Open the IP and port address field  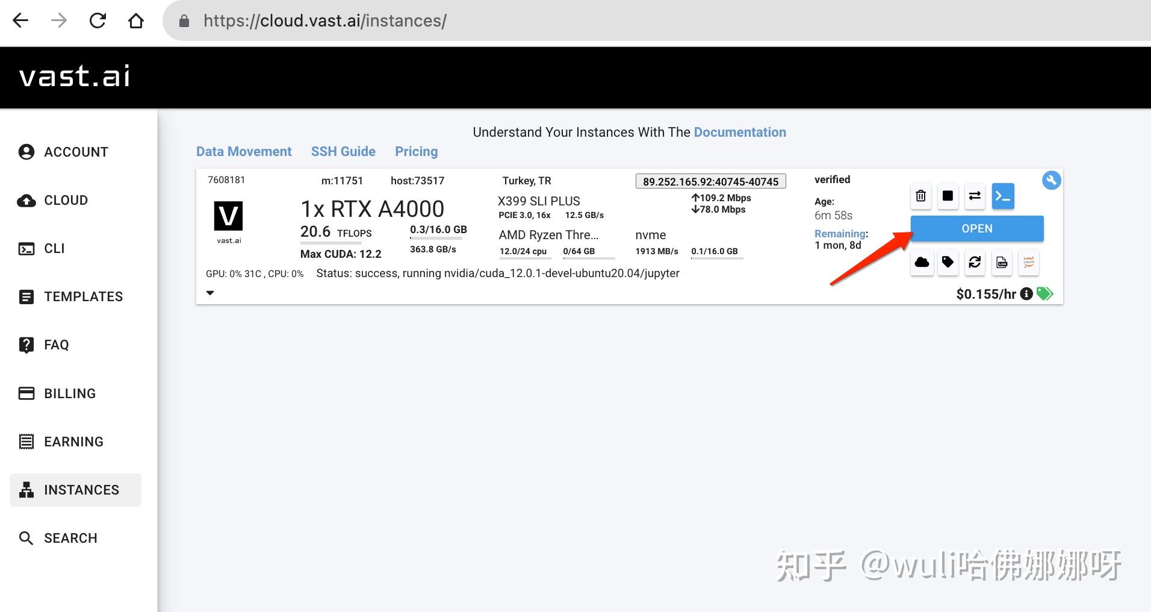tap(710, 181)
